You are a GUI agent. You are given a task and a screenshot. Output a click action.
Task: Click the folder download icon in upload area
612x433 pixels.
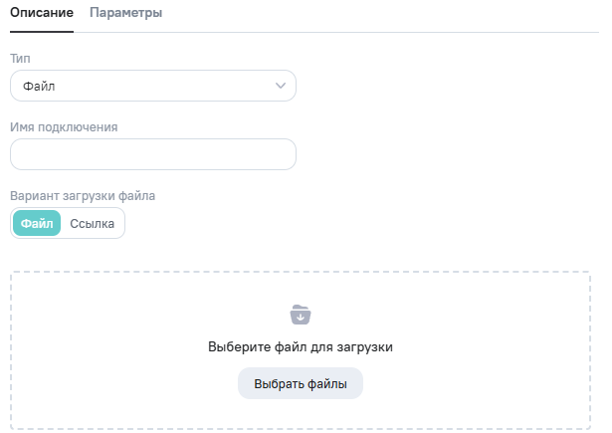(x=301, y=315)
